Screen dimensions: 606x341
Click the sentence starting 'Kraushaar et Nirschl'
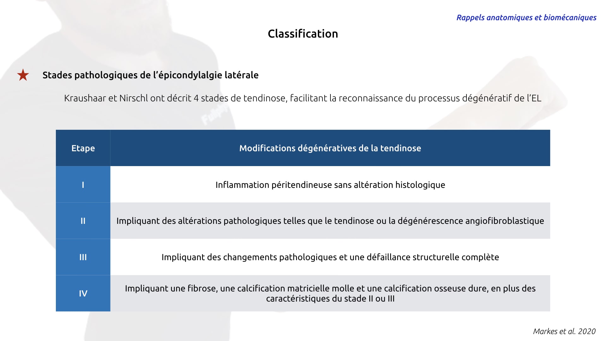tap(303, 98)
